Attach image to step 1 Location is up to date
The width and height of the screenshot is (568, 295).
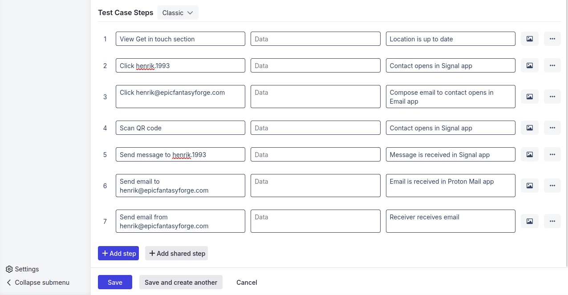coord(530,39)
